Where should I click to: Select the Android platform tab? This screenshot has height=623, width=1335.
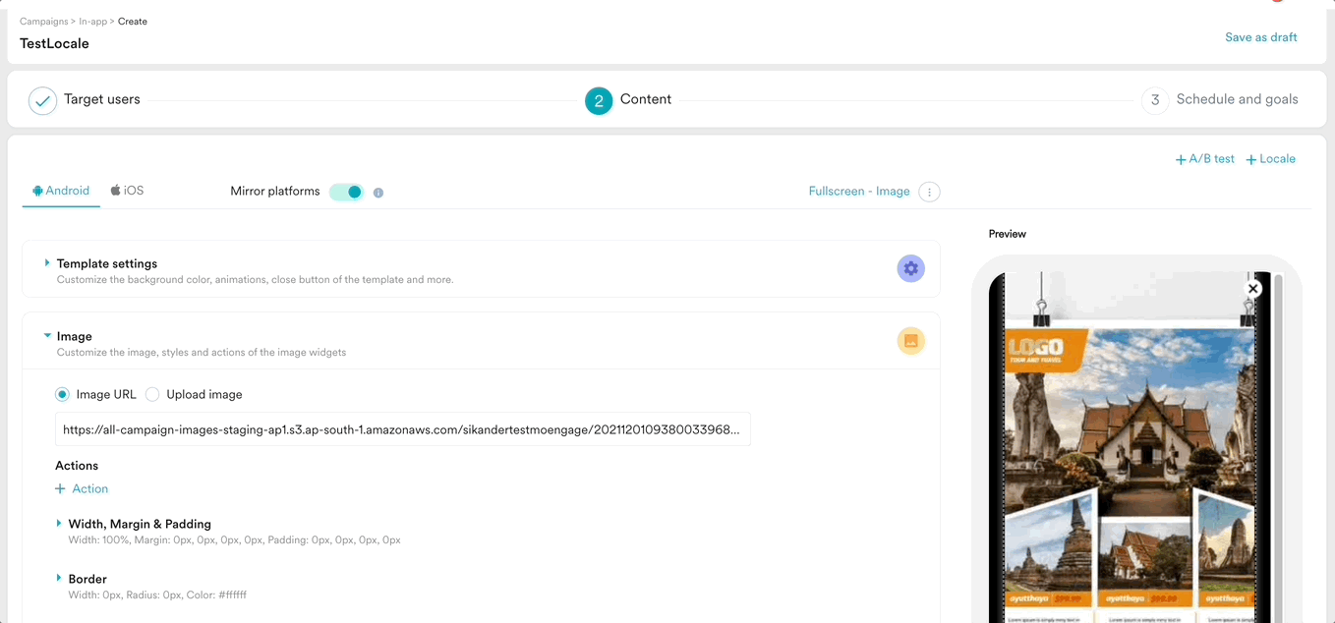click(x=61, y=191)
